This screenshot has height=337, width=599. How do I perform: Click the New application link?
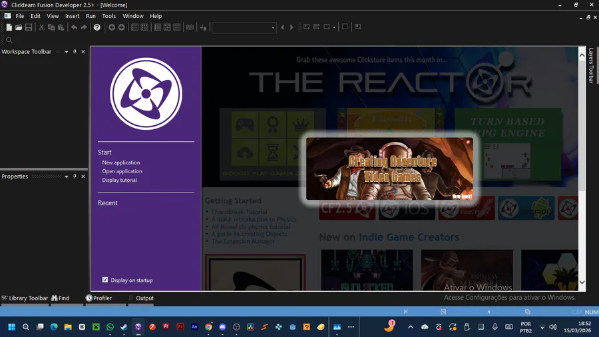point(120,163)
